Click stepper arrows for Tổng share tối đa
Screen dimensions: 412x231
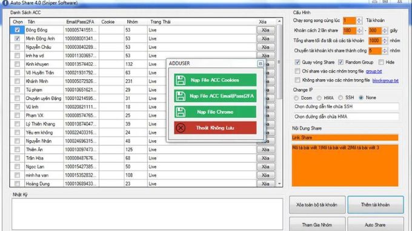tap(385, 41)
